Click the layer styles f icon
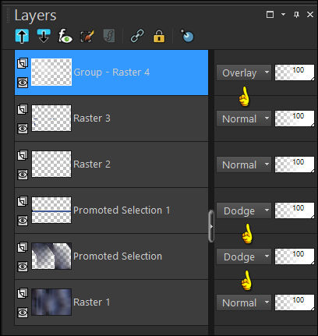This screenshot has height=336, width=318. pyautogui.click(x=109, y=36)
